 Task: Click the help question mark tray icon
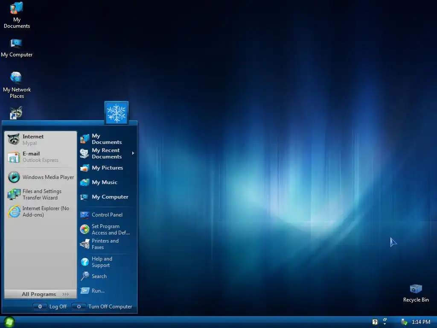point(375,322)
